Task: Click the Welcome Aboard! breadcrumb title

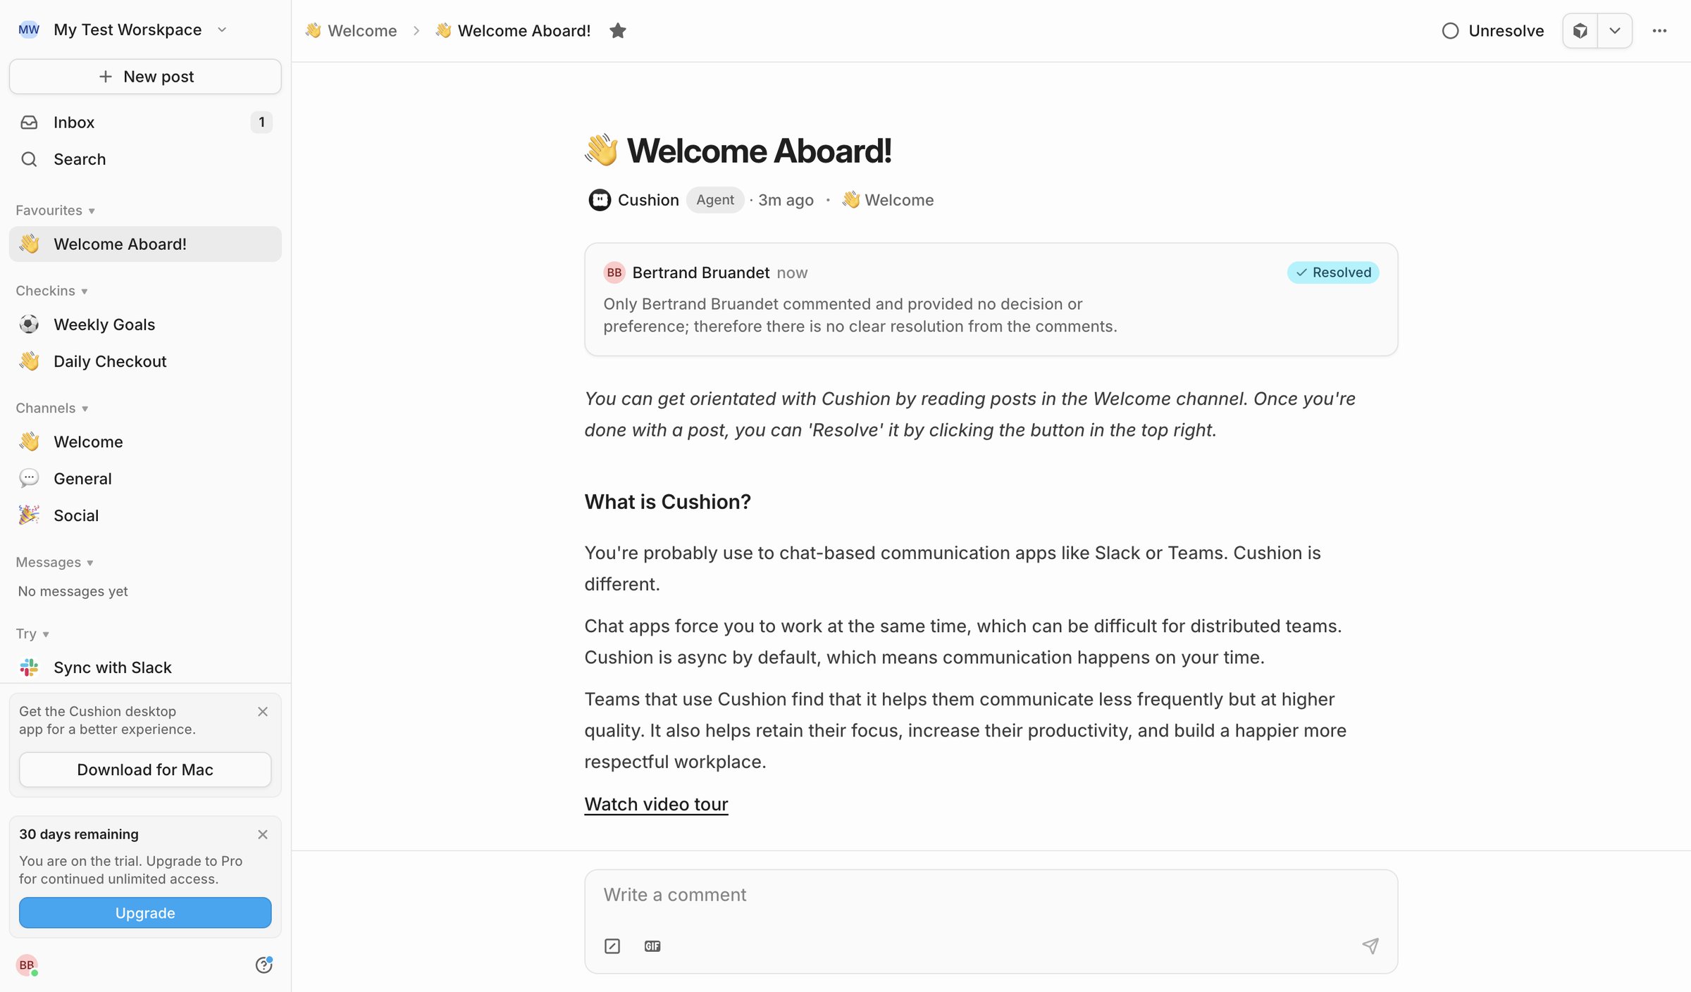Action: click(512, 30)
